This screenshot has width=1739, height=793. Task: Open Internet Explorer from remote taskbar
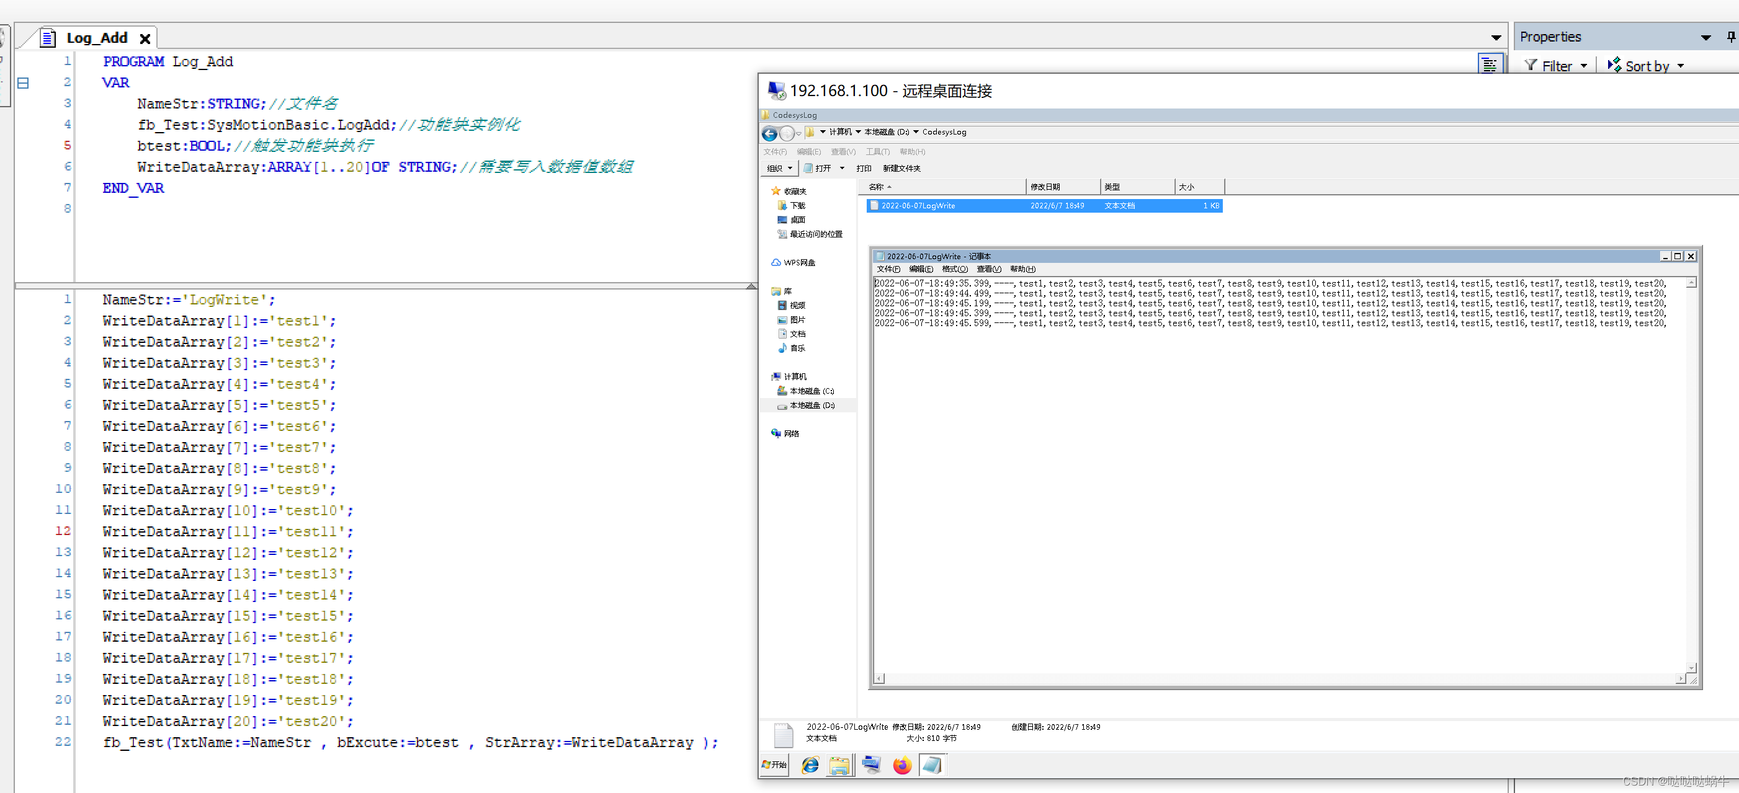click(810, 764)
